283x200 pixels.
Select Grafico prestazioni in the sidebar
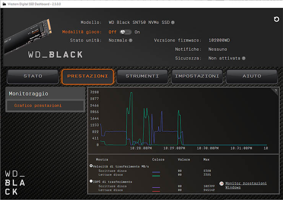tap(38, 106)
